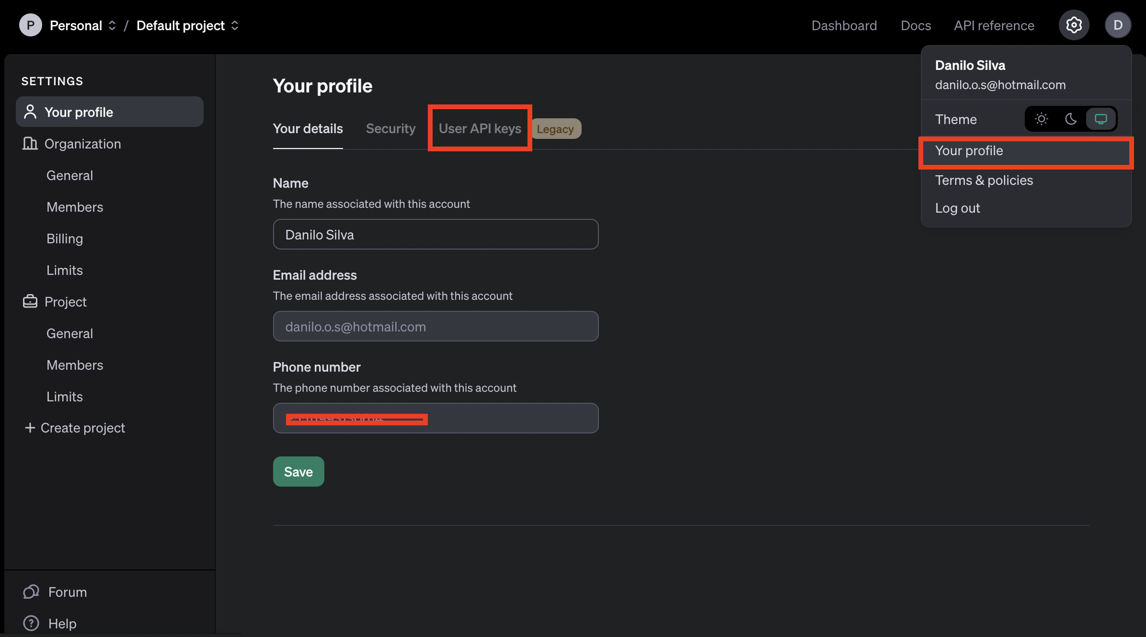Switch to the Security tab

[x=390, y=128]
